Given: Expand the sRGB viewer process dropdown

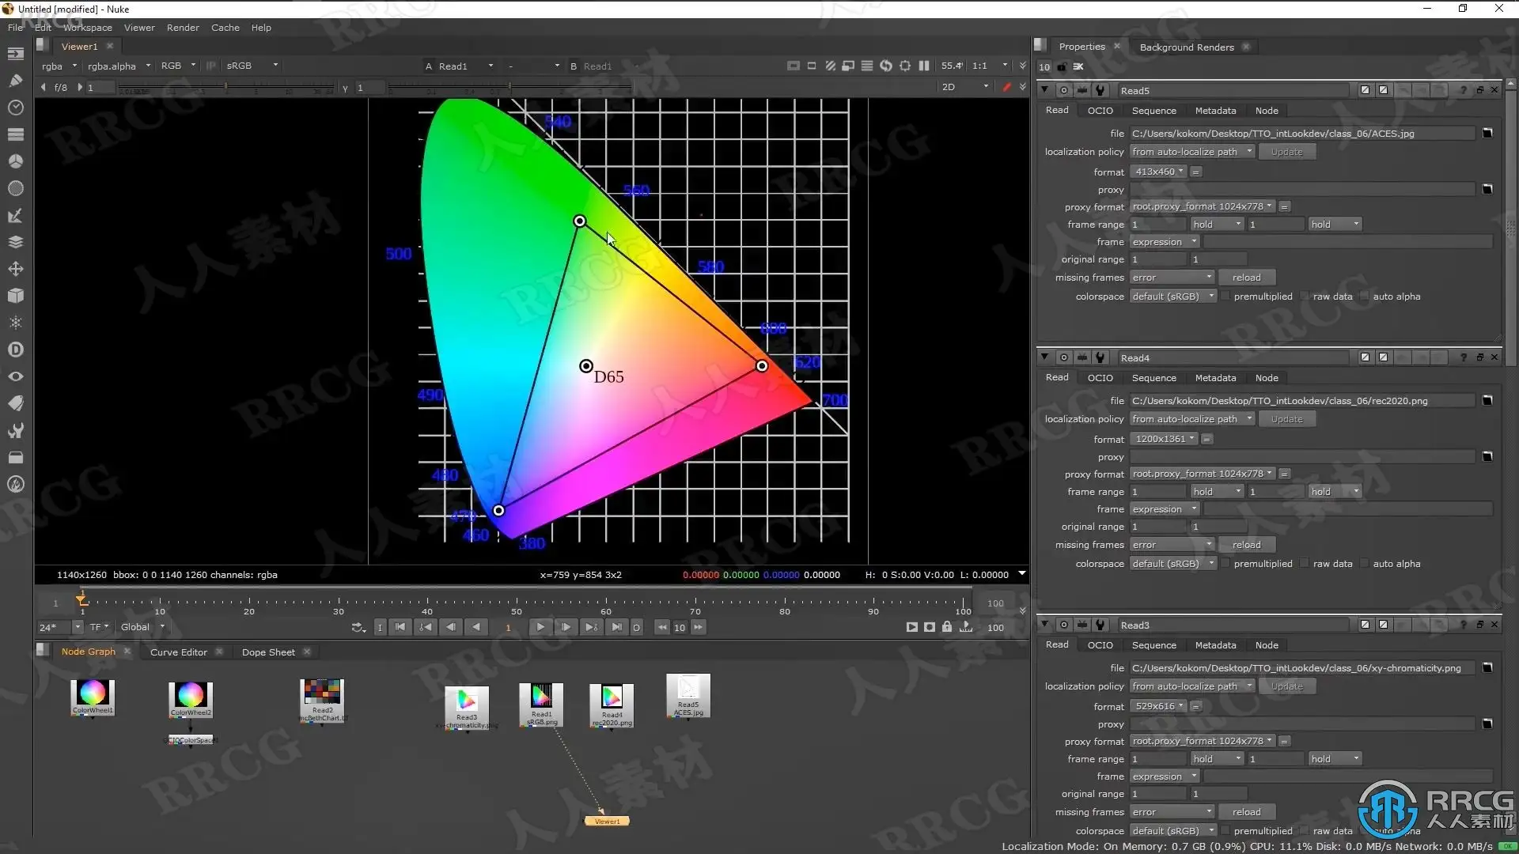Looking at the screenshot, I should [x=252, y=66].
